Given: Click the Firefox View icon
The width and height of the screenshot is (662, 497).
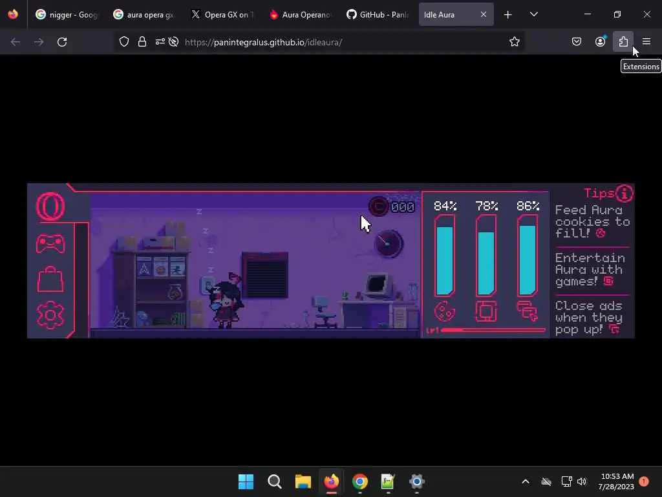Looking at the screenshot, I should (13, 14).
